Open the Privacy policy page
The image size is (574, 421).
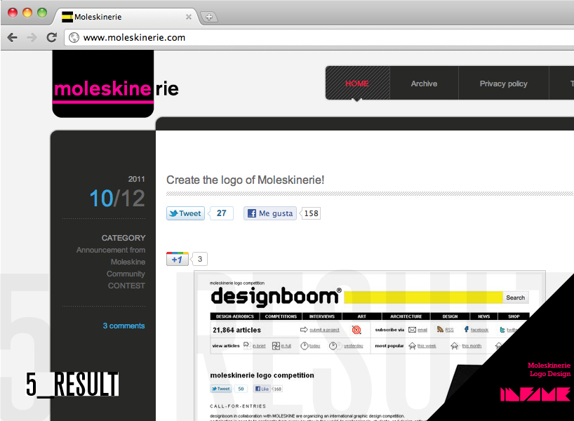coord(503,83)
